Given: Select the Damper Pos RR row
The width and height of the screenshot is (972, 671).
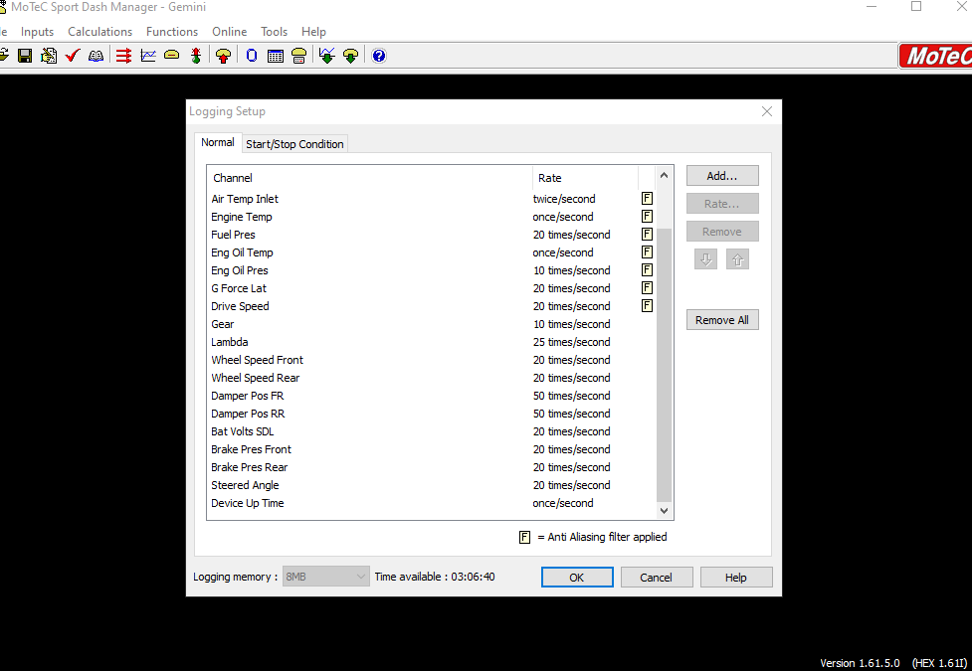Looking at the screenshot, I should [x=432, y=414].
